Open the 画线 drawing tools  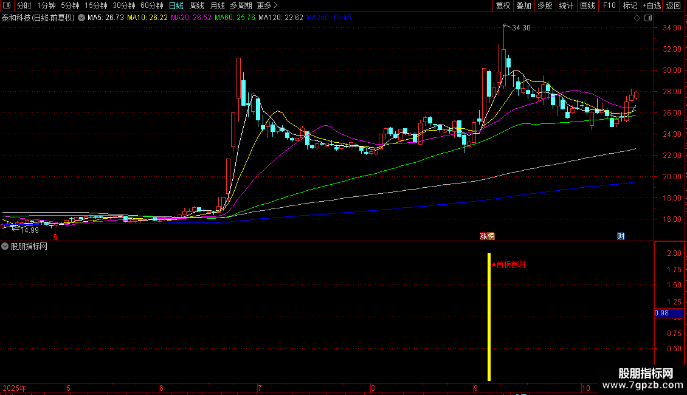click(587, 5)
